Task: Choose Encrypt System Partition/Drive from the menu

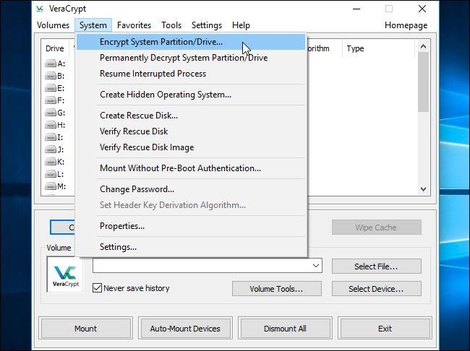Action: click(161, 42)
